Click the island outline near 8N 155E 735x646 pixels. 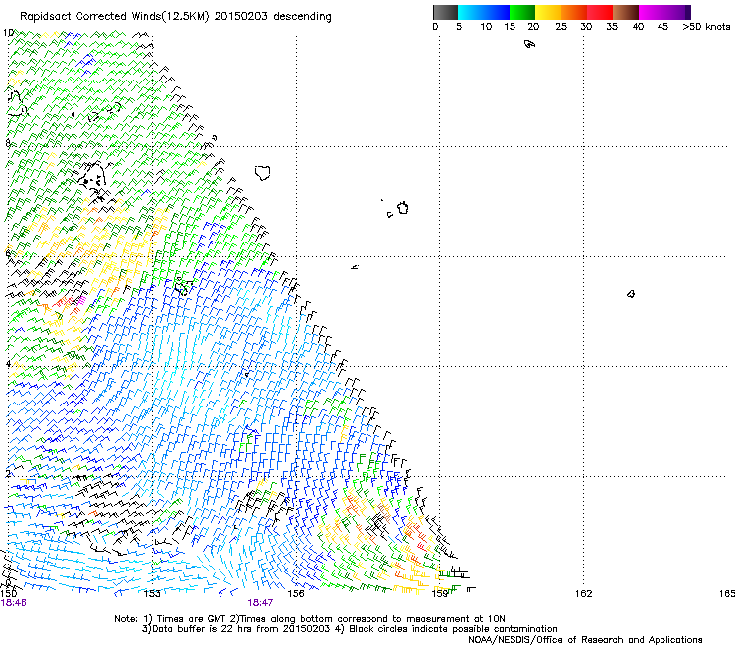[263, 173]
